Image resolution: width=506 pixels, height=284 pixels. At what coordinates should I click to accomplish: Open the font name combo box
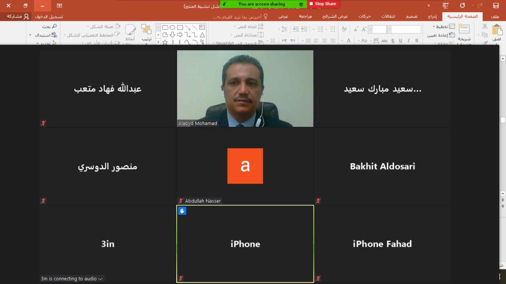(406, 30)
